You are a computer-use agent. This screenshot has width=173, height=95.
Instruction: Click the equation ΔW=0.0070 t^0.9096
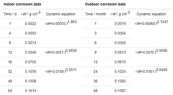point(151,52)
